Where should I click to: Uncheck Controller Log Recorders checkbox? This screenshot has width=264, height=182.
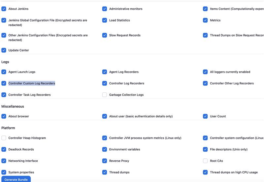tap(105, 83)
